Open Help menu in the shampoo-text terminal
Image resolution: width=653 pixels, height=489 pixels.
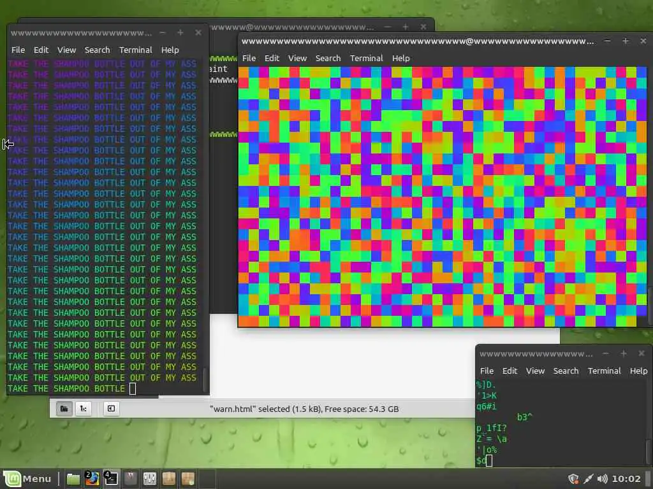(x=170, y=50)
